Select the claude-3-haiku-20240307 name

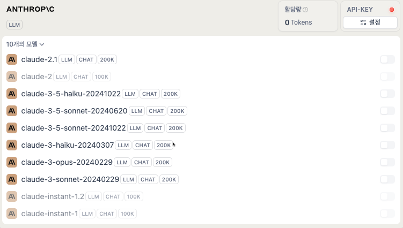(x=68, y=145)
